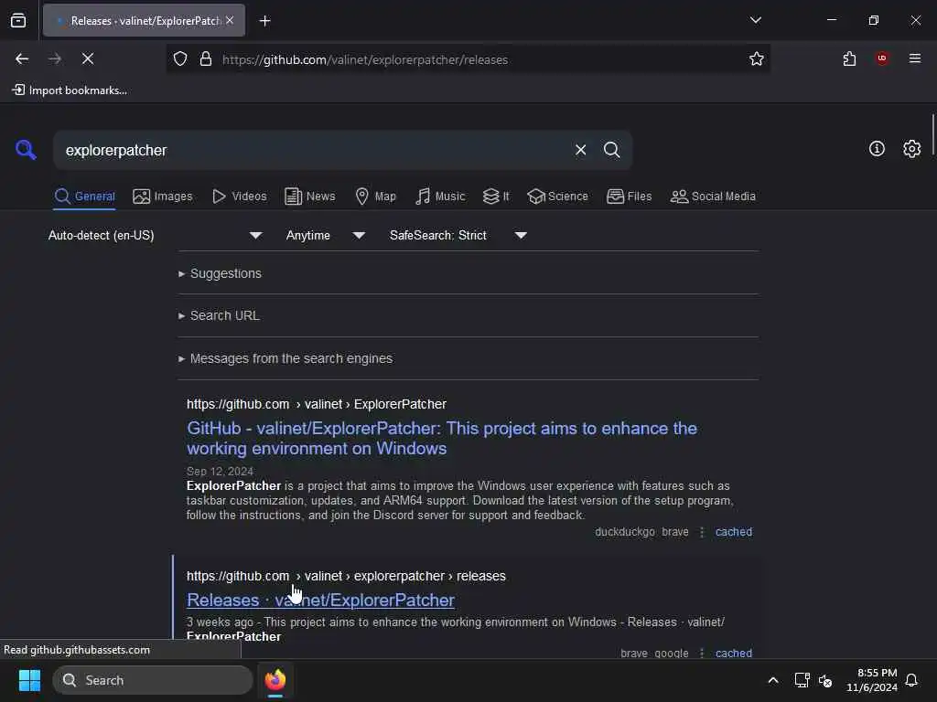Submit search with magnifier button
The image size is (937, 702).
tap(611, 150)
